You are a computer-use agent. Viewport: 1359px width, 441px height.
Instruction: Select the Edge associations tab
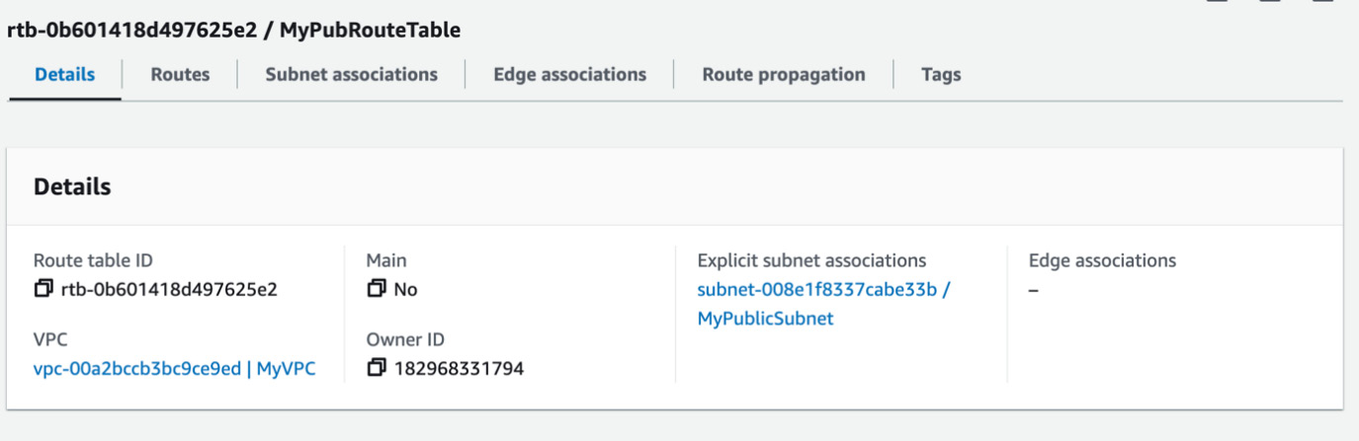coord(569,75)
